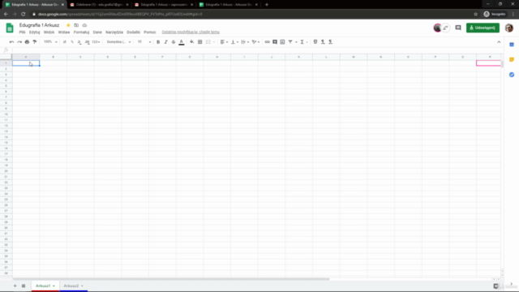519x292 pixels.
Task: Open the Google account avatar
Action: pos(509,28)
